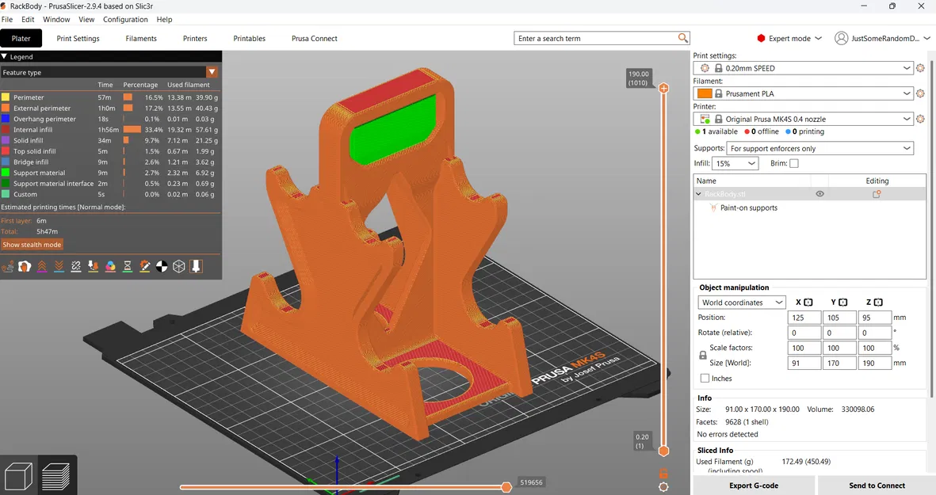Click the horizontal move slider thumb
The image size is (936, 495).
[x=506, y=487]
